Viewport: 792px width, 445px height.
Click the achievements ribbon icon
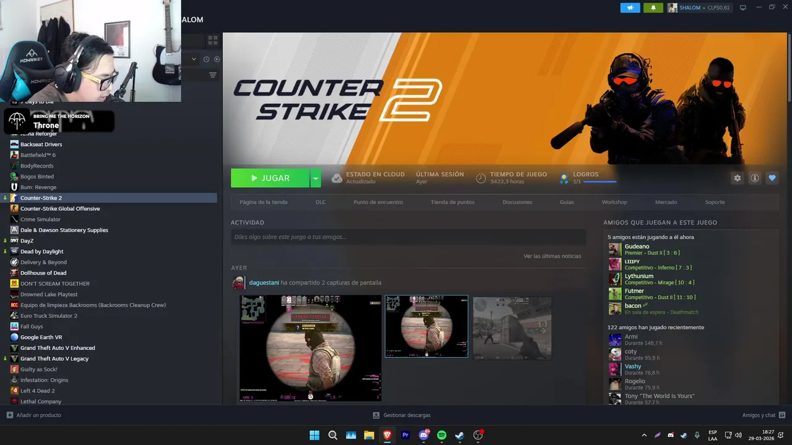click(564, 178)
